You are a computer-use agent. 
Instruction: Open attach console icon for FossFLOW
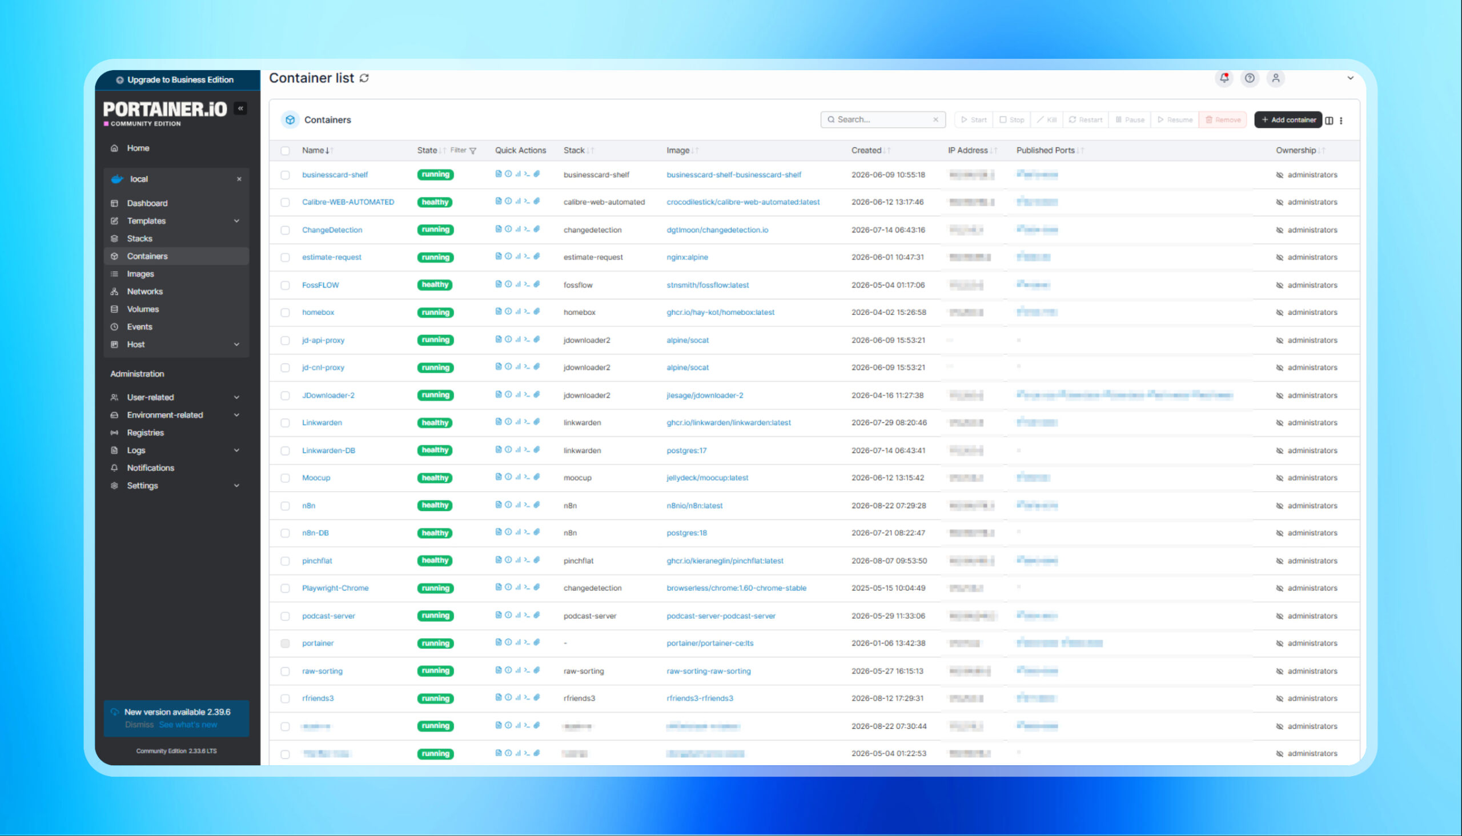point(537,284)
